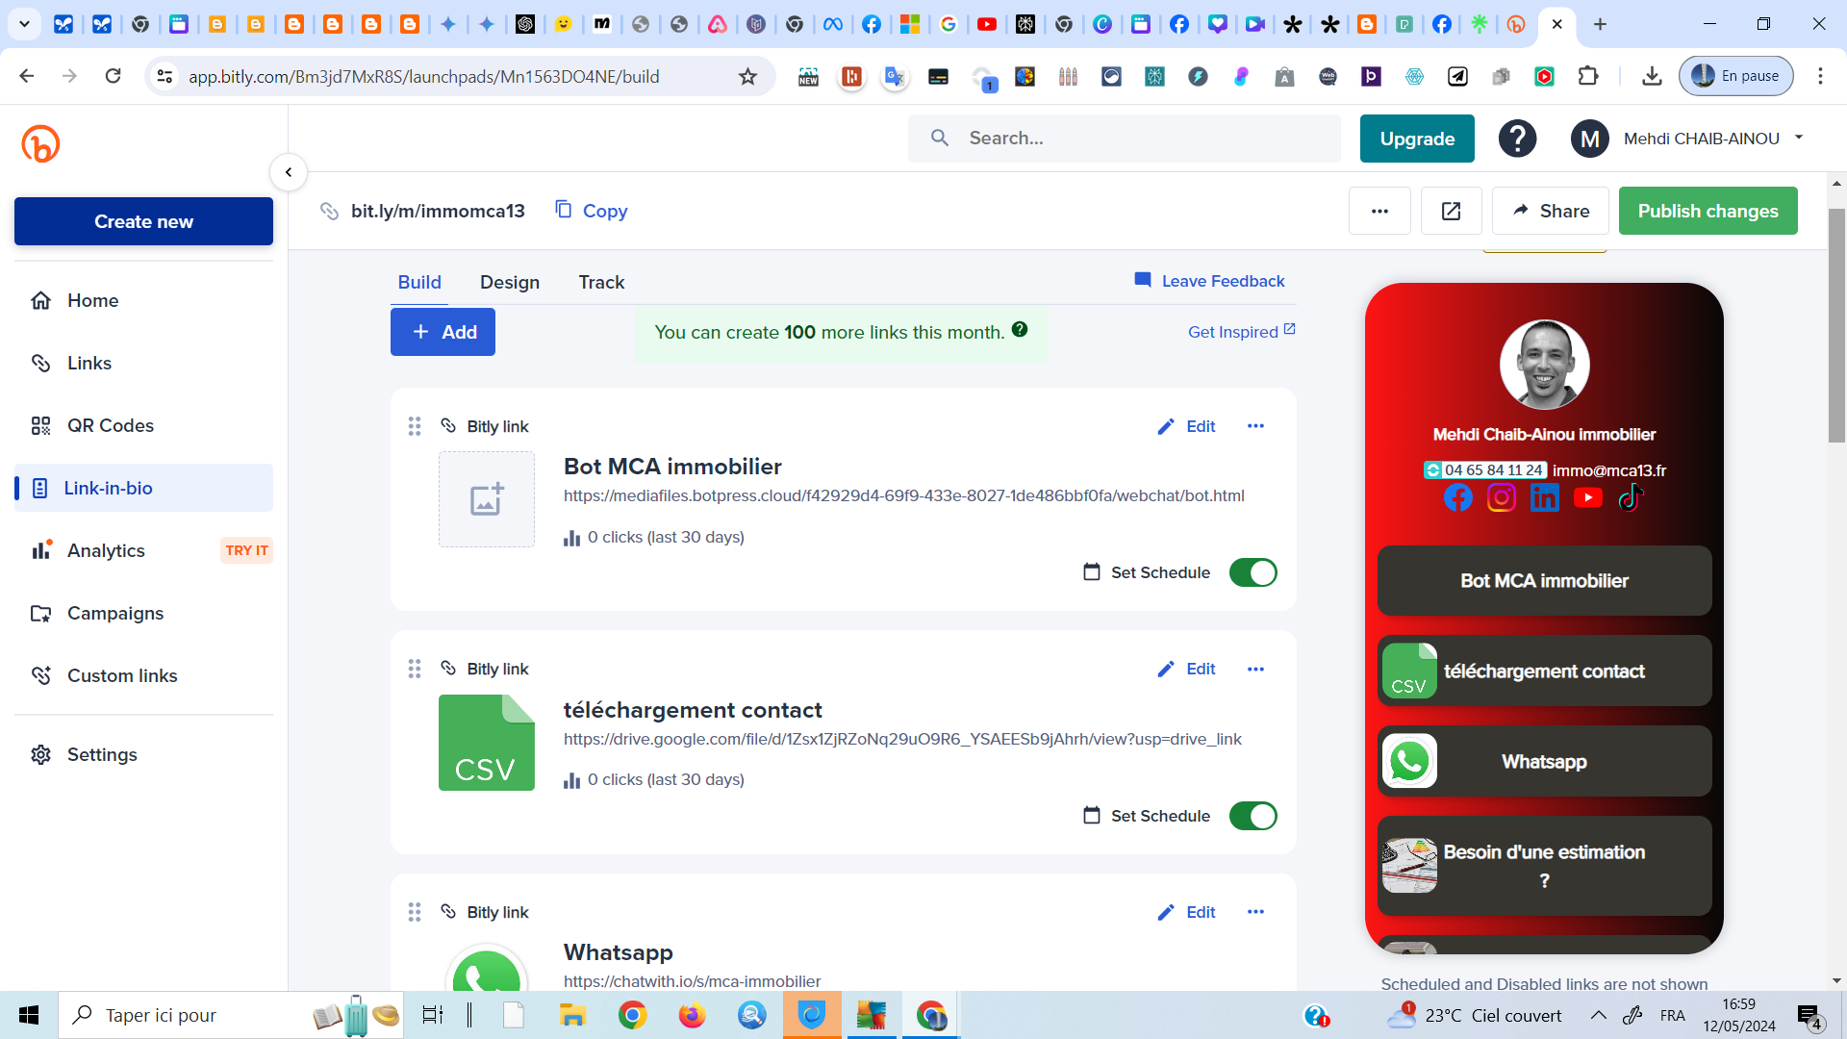Open the launchpad more options menu
1847x1039 pixels.
[x=1379, y=211]
